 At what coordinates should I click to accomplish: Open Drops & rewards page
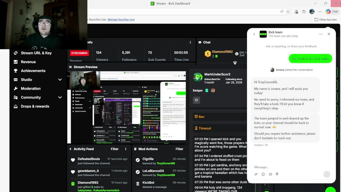[x=35, y=106]
